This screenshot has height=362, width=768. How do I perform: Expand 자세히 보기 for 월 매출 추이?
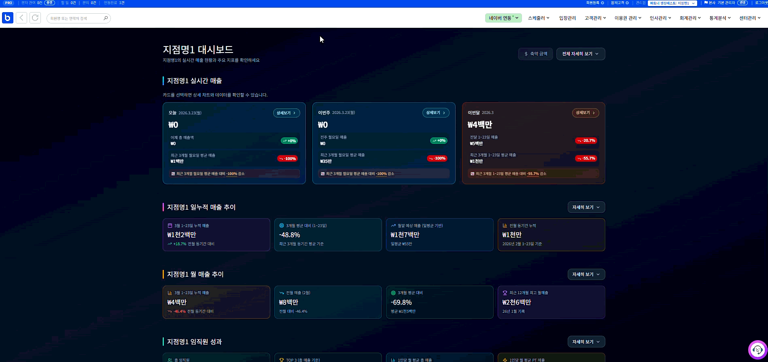pos(586,274)
